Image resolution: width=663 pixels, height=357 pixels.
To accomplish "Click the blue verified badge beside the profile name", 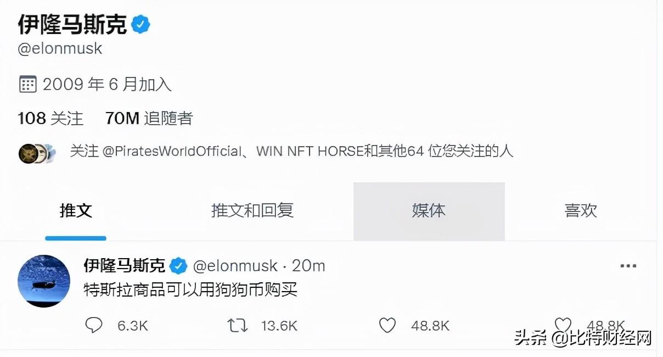I will pos(141,24).
